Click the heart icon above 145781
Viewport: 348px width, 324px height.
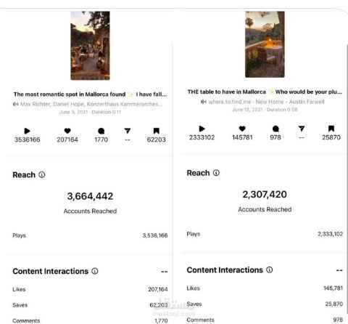click(x=242, y=129)
